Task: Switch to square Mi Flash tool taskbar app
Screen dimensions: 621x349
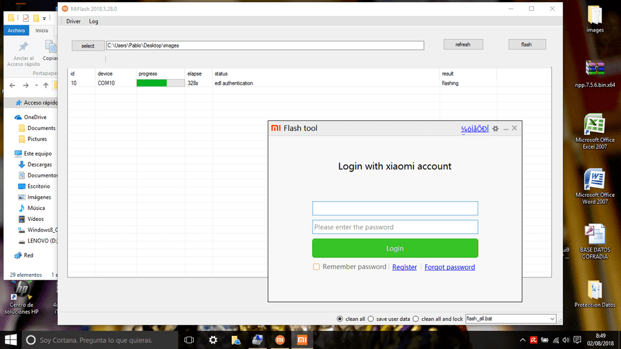Action: point(302,340)
